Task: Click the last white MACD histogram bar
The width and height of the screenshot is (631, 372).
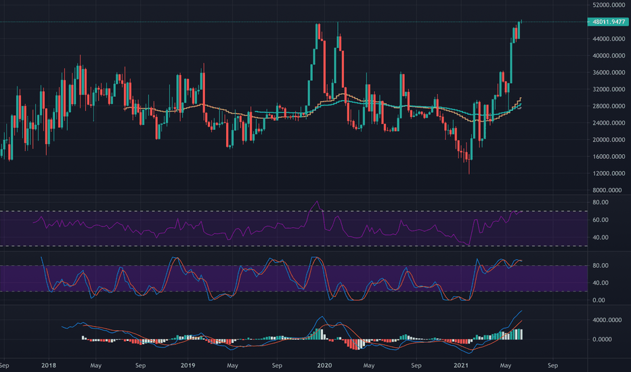Action: [521, 334]
